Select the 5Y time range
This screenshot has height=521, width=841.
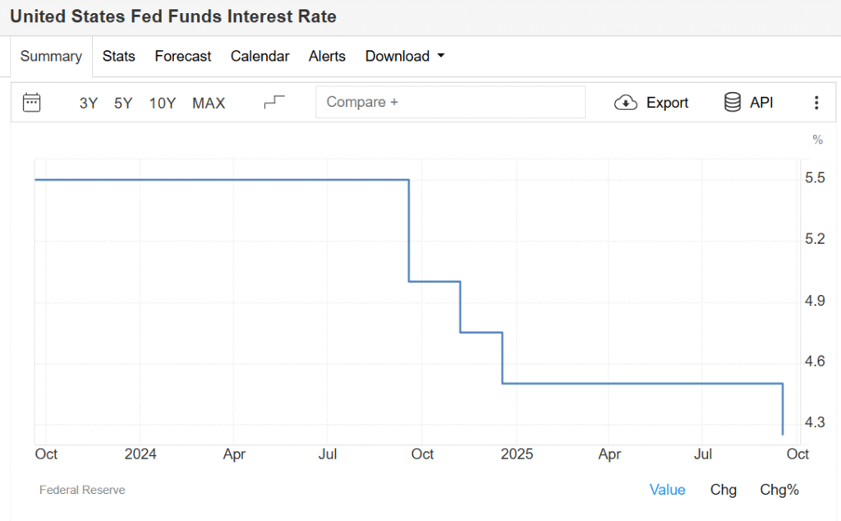[x=123, y=103]
